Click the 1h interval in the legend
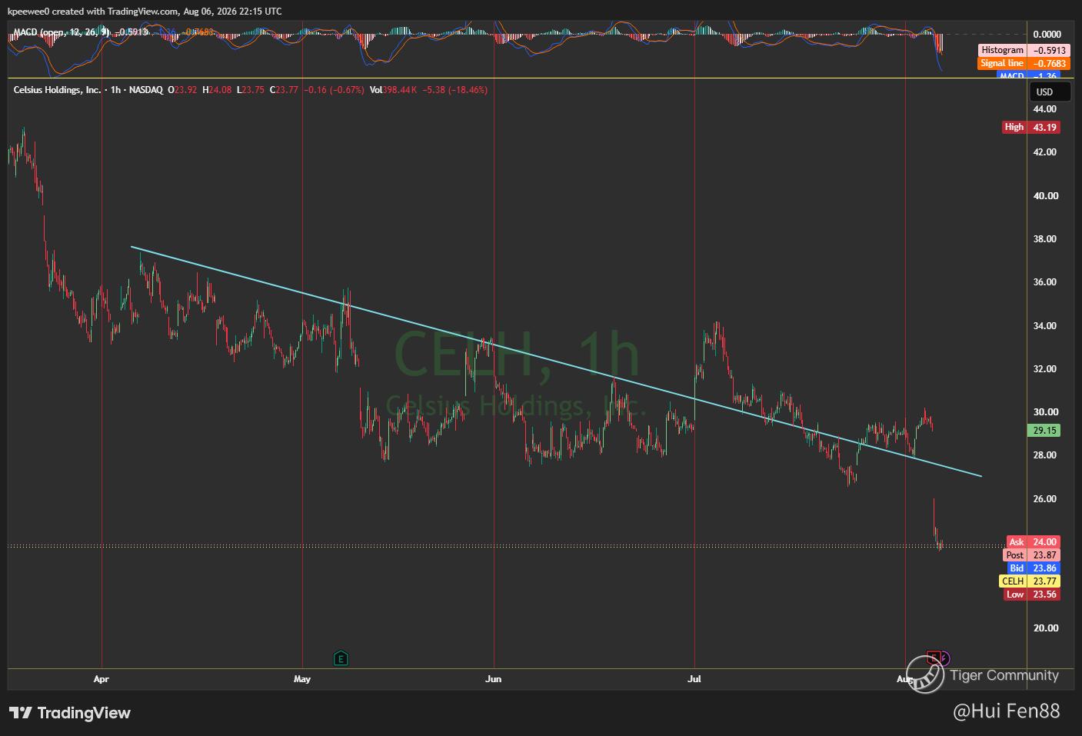The image size is (1082, 736). 115,90
